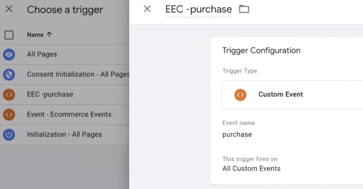Close the EEC -purchase trigger editor
Viewport: 363px width, 189px height.
point(147,9)
